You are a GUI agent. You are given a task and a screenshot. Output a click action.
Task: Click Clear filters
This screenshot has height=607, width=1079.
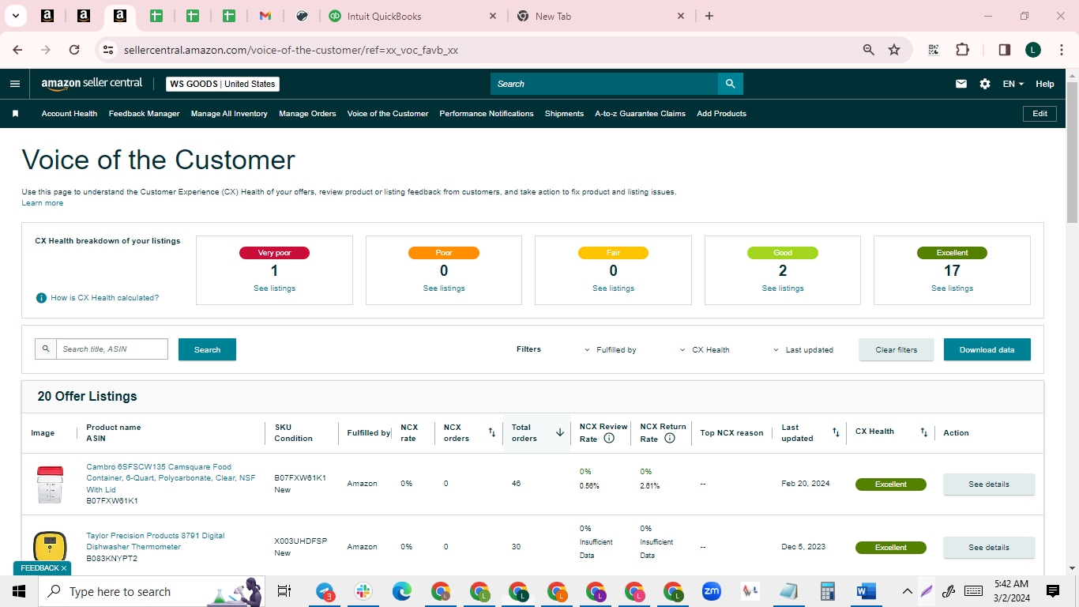click(x=897, y=349)
